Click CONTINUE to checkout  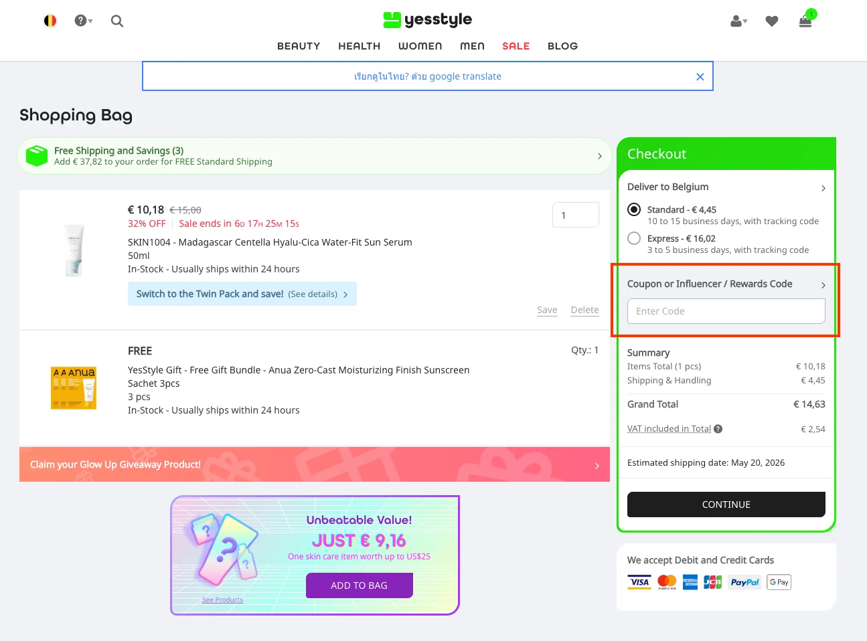click(x=726, y=505)
